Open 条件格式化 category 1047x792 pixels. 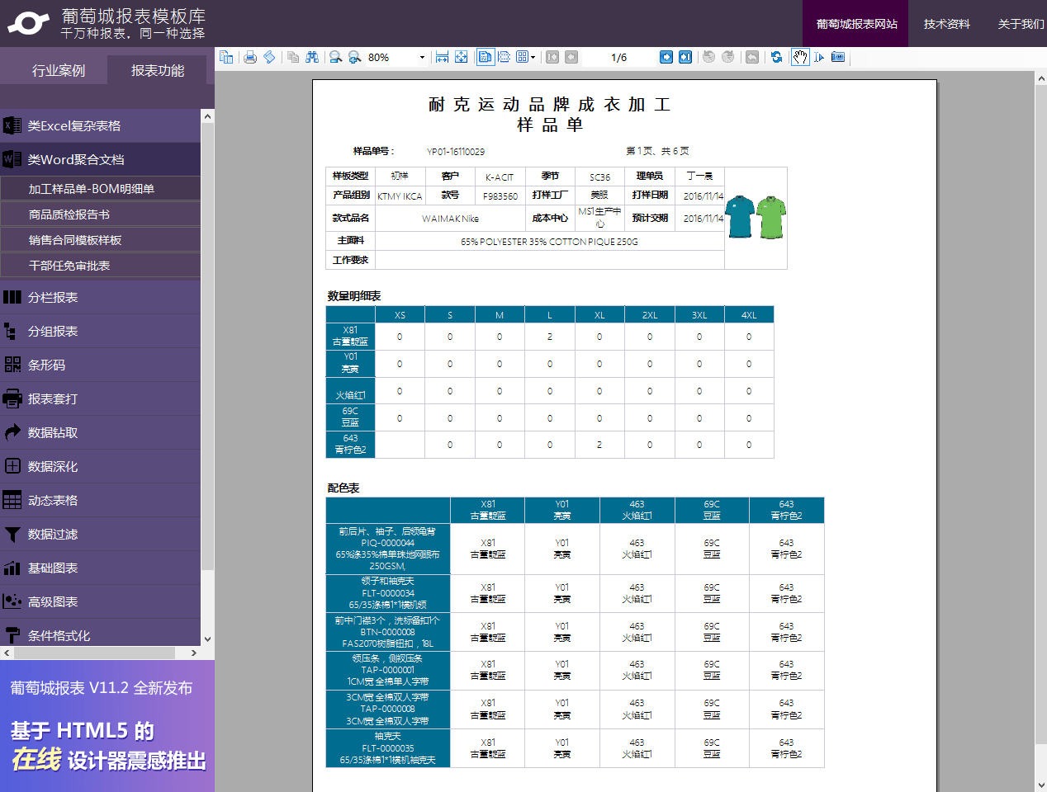point(100,633)
